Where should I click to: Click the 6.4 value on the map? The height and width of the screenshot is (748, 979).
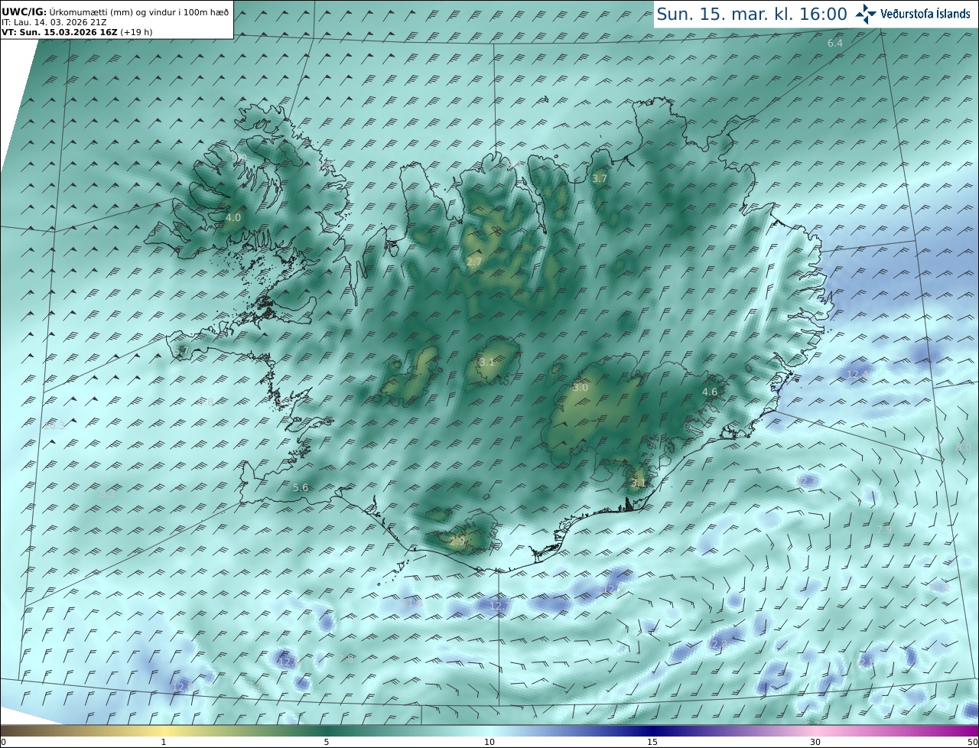coord(835,44)
